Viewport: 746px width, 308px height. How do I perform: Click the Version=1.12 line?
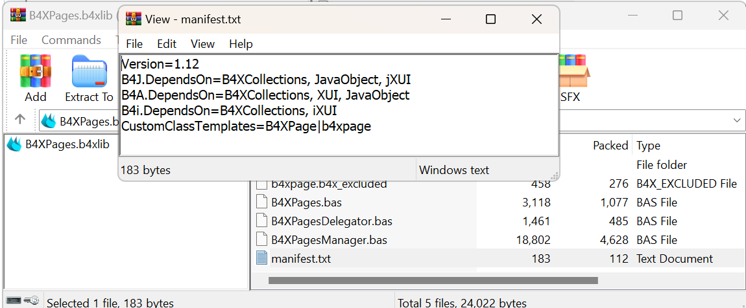coord(160,63)
